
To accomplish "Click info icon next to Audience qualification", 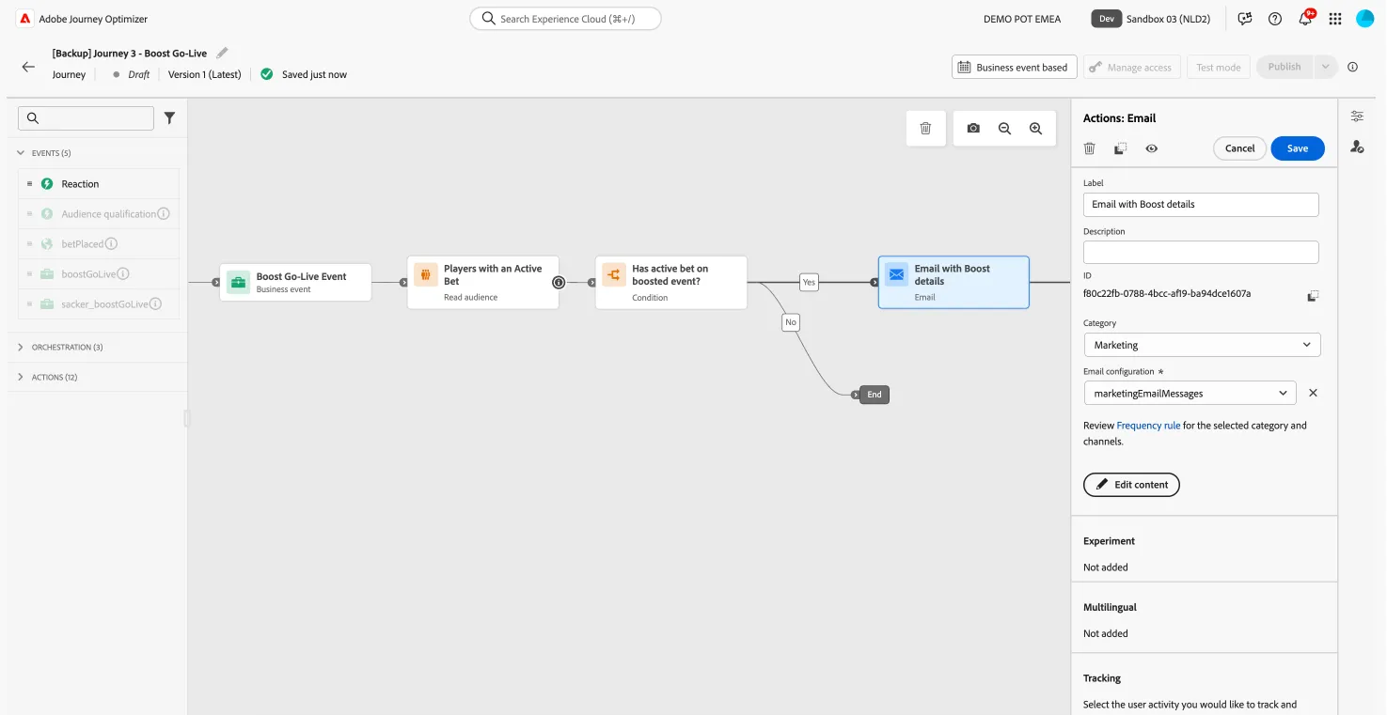I will pos(164,213).
